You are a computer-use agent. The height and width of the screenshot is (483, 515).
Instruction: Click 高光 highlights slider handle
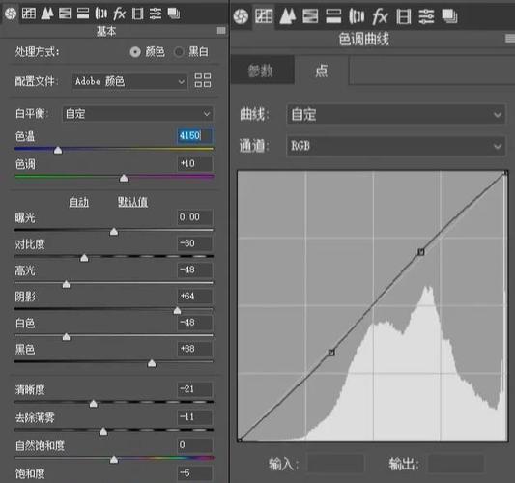coord(66,284)
